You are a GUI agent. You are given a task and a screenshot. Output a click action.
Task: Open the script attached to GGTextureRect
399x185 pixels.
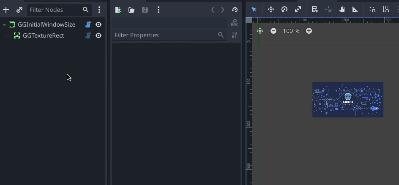(88, 35)
